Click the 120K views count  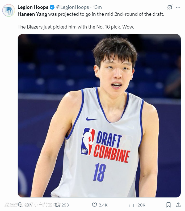(140, 205)
